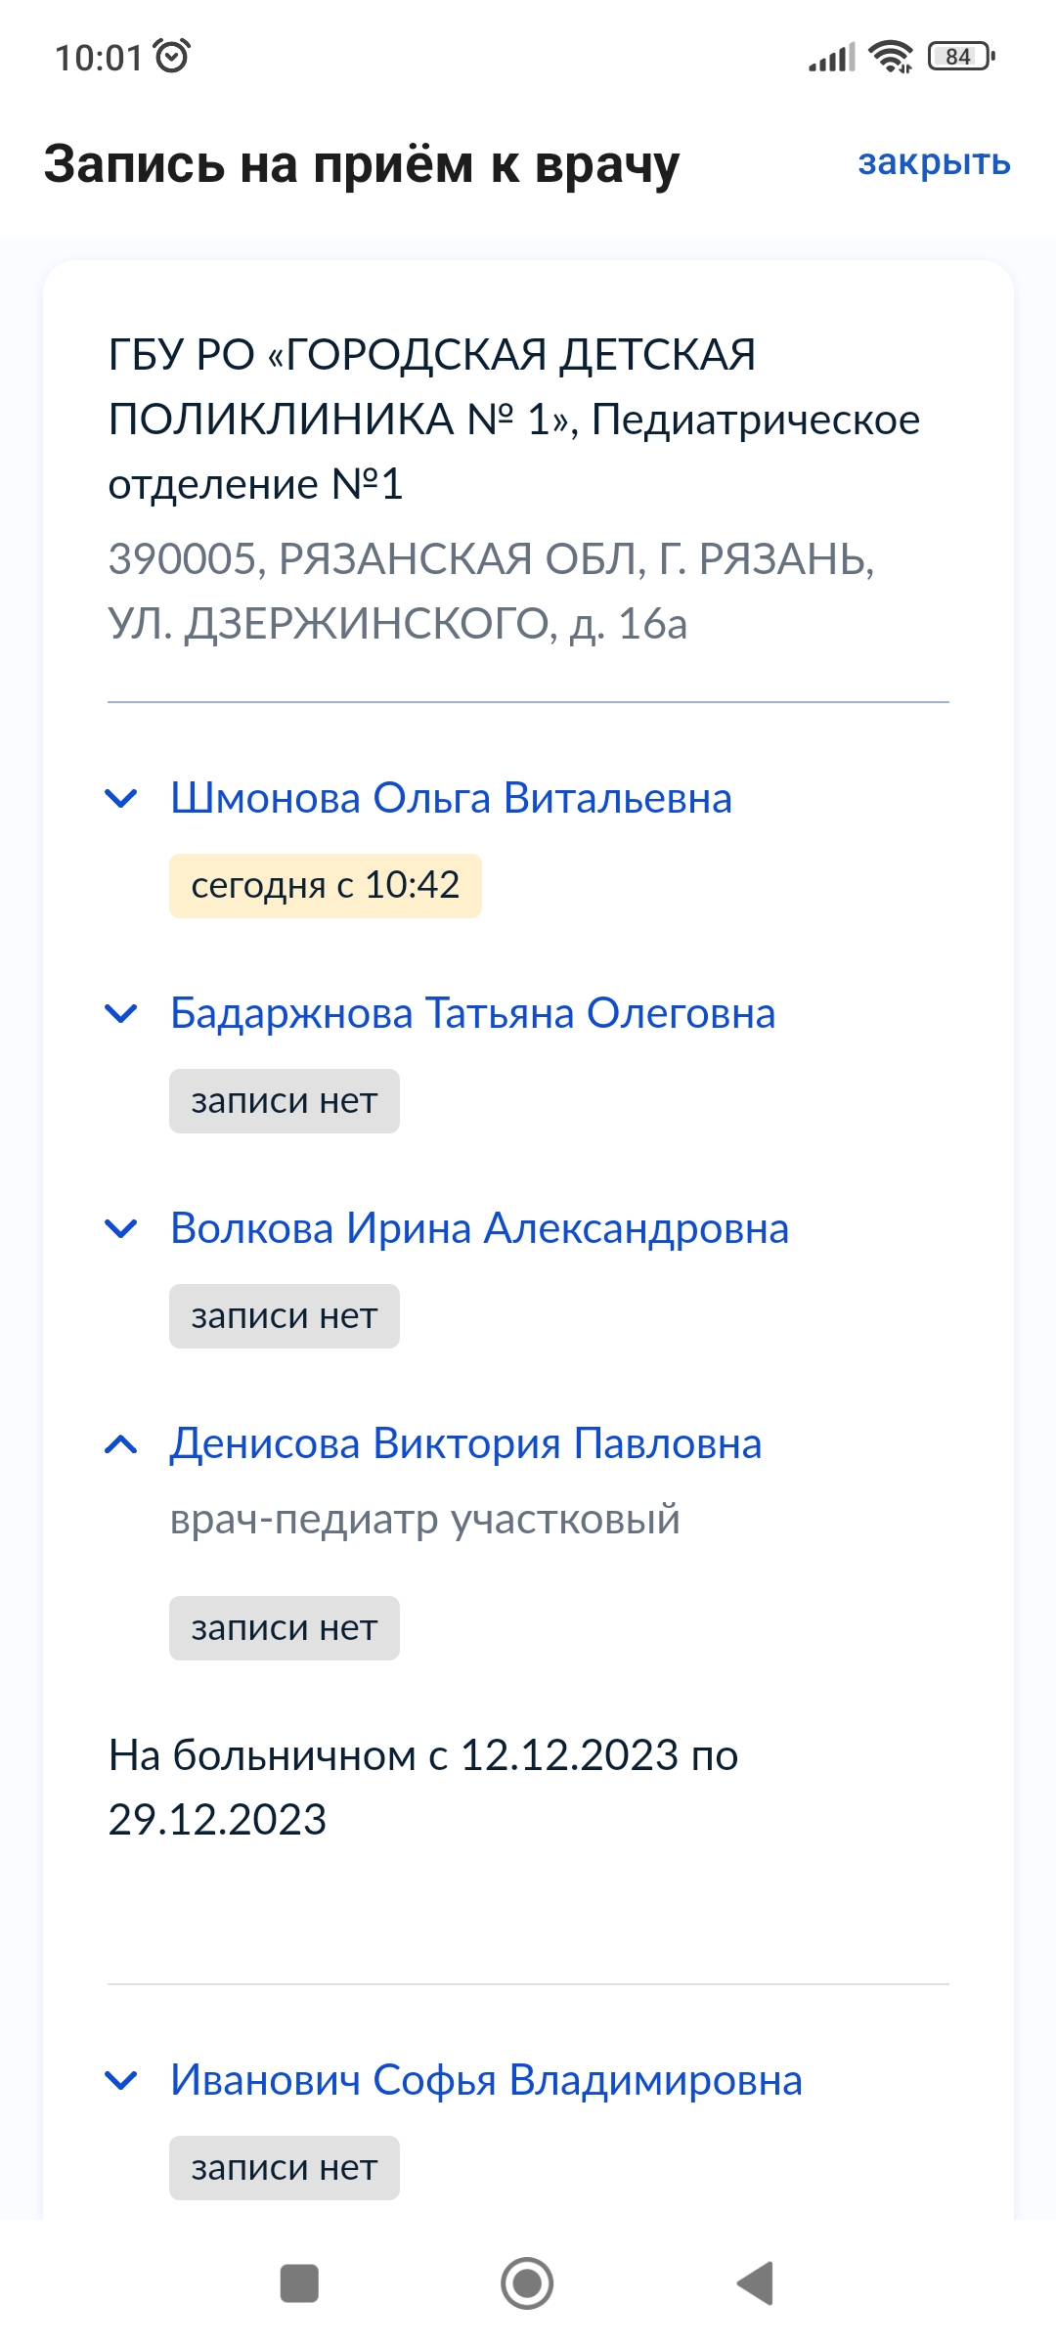Open doctor Шмонова Ольга Витальевна name link
This screenshot has width=1056, height=2347.
click(451, 798)
